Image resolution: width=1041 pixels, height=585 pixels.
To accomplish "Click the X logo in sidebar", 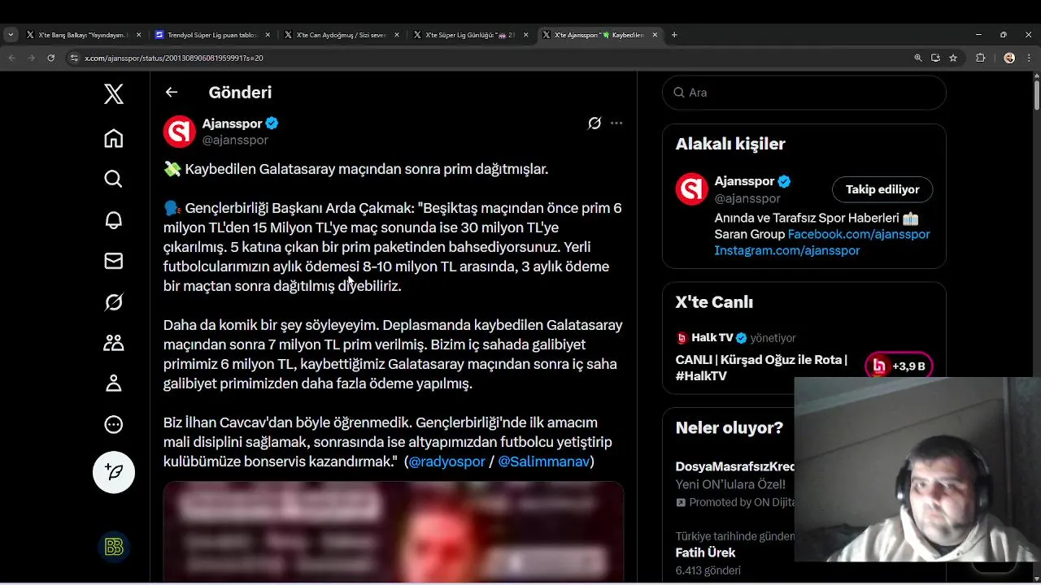I will pos(114,94).
